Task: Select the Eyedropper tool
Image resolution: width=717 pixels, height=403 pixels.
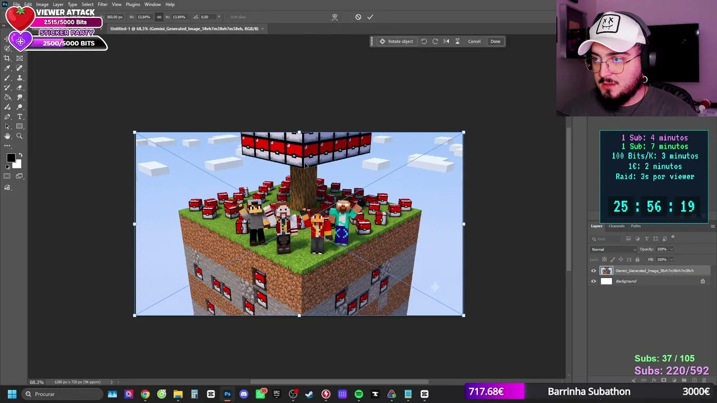Action: (x=7, y=68)
